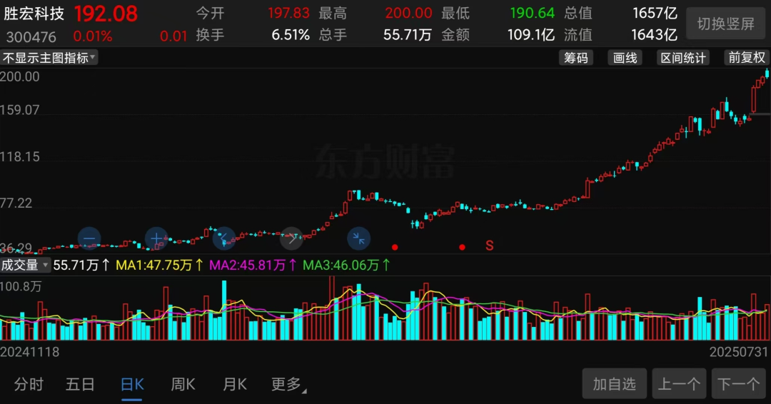Viewport: 771px width, 404px height.
Task: Click the 最低 190.64 low price value
Action: point(533,14)
